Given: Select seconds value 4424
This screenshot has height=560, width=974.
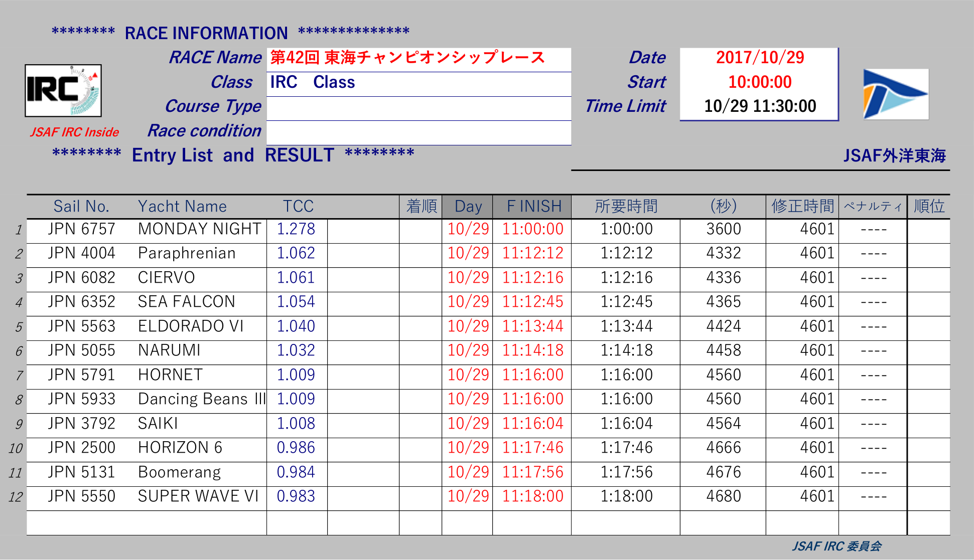Looking at the screenshot, I should click(724, 326).
